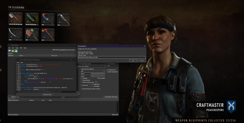
Task: Click the DyingLightGame process name label
Action: click(63, 50)
